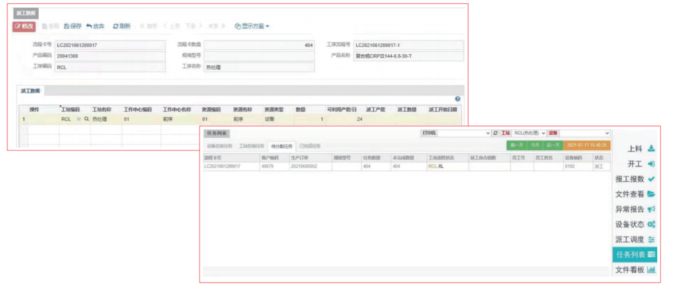674x290 pixels.
Task: Click the 生产订单 cell 20210600052
Action: 310,167
